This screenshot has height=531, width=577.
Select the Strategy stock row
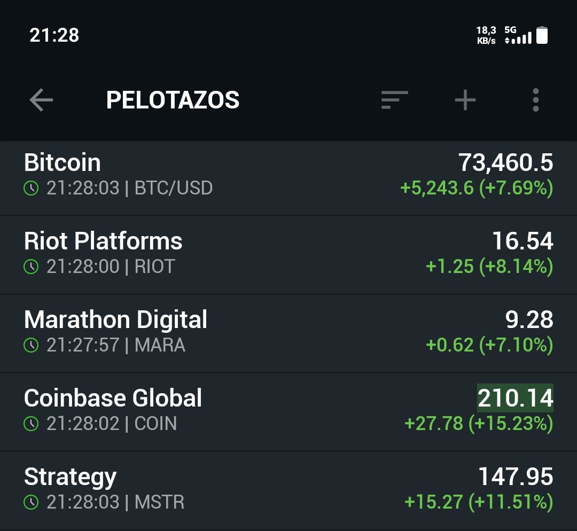coord(70,477)
